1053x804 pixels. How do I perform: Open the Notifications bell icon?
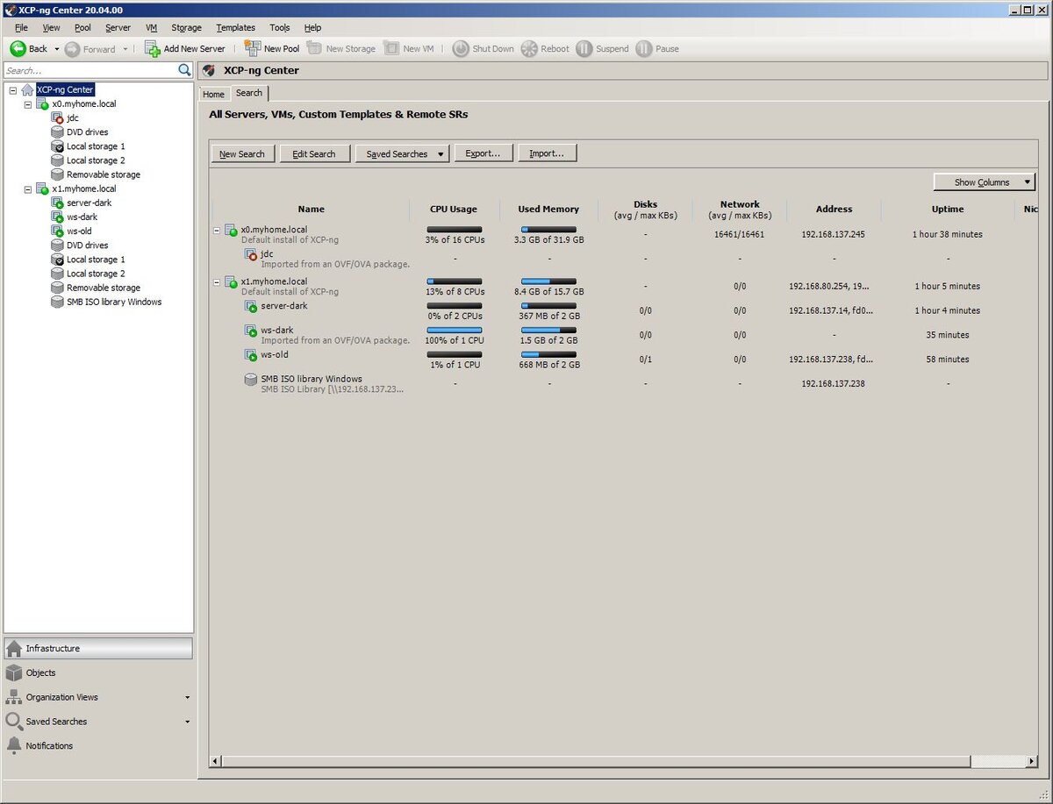[x=14, y=745]
